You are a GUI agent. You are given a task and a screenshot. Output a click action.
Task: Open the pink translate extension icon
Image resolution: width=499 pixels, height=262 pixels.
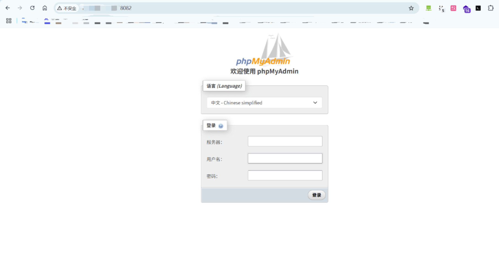click(x=453, y=8)
